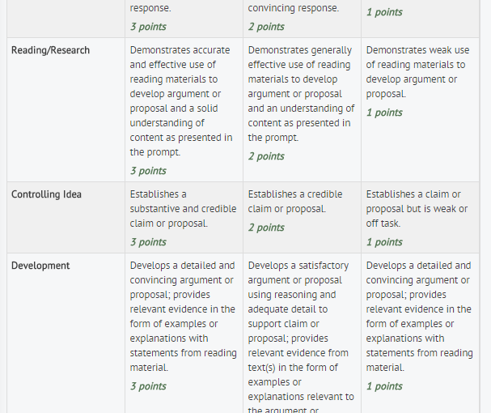Click 2 points below convincing response
The width and height of the screenshot is (491, 413).
coord(266,27)
